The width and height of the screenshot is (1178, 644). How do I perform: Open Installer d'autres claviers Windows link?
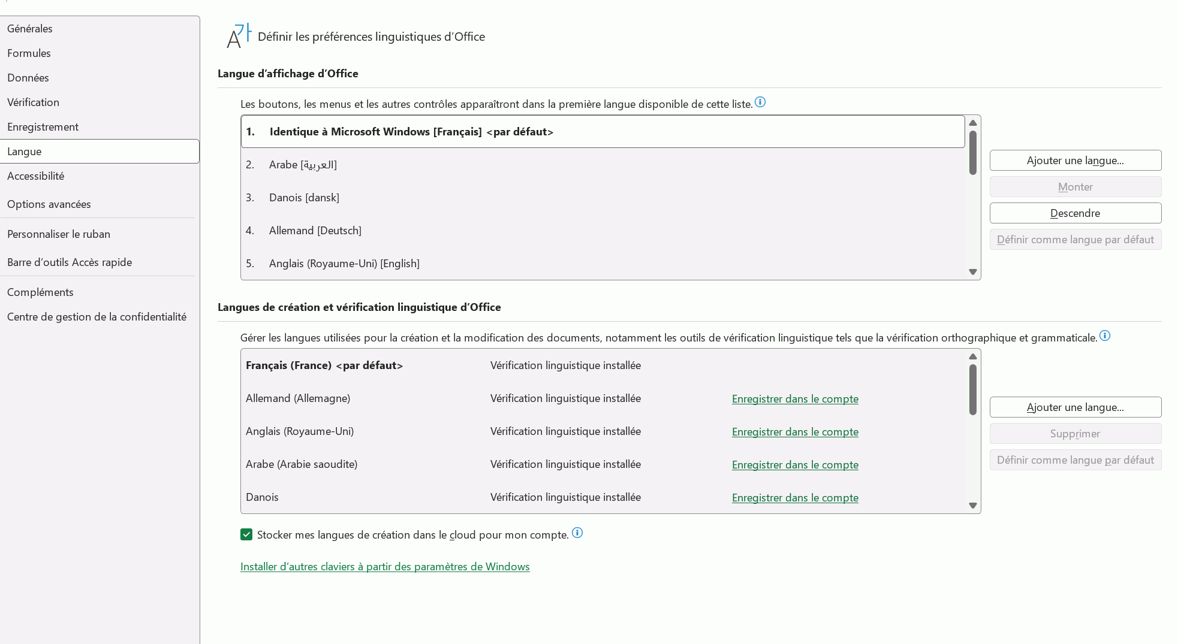tap(385, 567)
